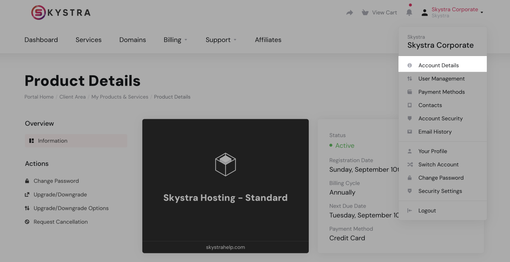The width and height of the screenshot is (510, 262).
Task: Click the user avatar silhouette icon
Action: [x=424, y=12]
